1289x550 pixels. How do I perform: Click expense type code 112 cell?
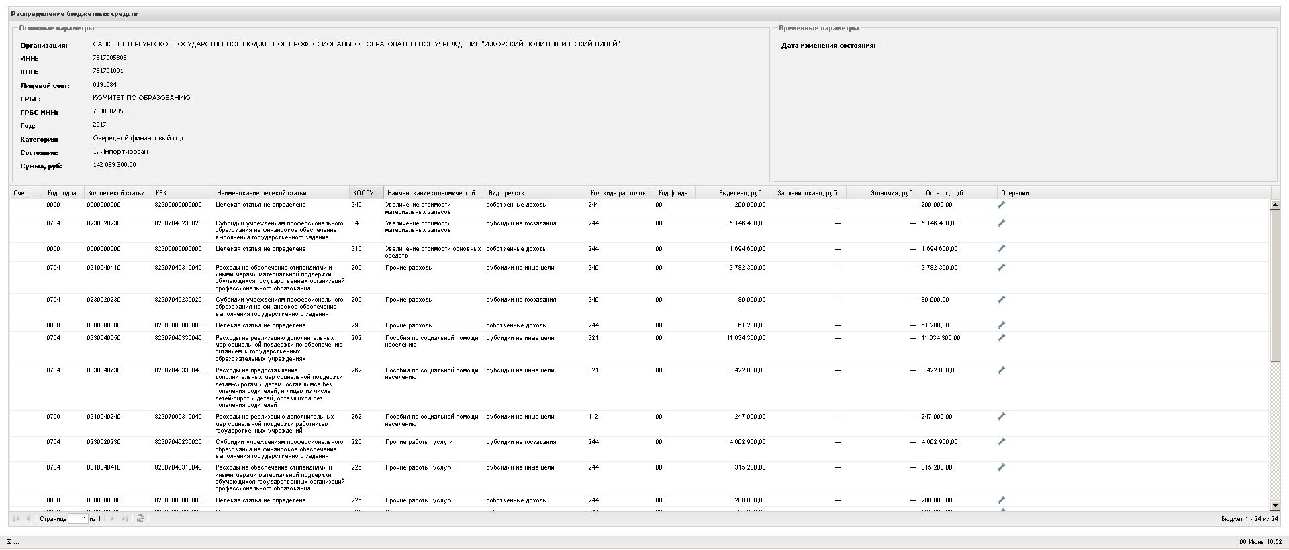click(x=593, y=417)
